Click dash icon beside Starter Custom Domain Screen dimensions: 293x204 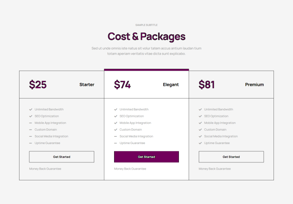coord(31,130)
